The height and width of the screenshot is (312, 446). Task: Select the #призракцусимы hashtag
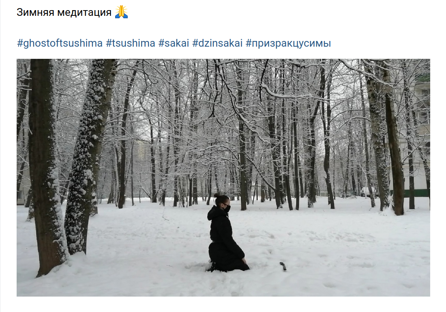[288, 43]
